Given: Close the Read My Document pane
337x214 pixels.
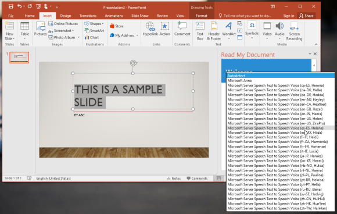Looking at the screenshot, I should [315, 53].
